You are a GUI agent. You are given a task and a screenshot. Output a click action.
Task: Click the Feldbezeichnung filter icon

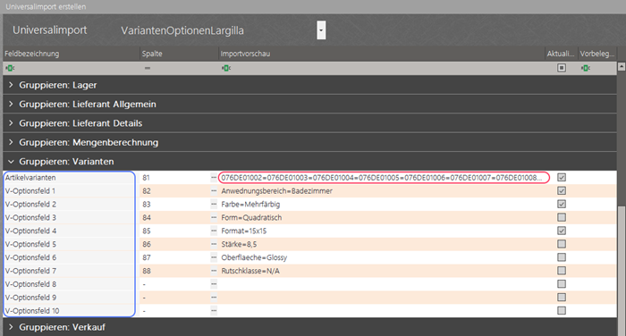[x=10, y=68]
